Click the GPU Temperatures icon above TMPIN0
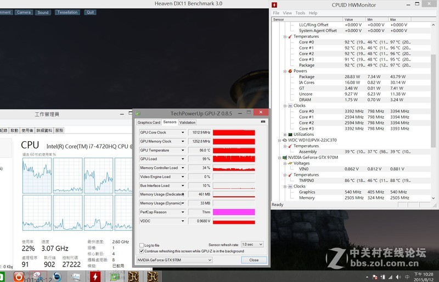Image resolution: width=439 pixels, height=282 pixels. click(x=290, y=174)
